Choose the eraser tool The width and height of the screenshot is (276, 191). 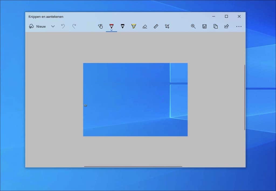[145, 26]
